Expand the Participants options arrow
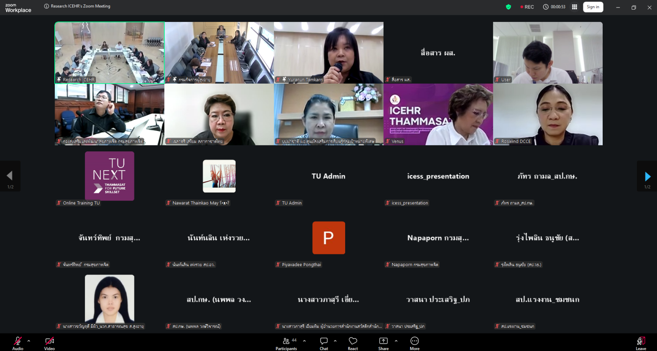This screenshot has height=351, width=657. pos(304,340)
